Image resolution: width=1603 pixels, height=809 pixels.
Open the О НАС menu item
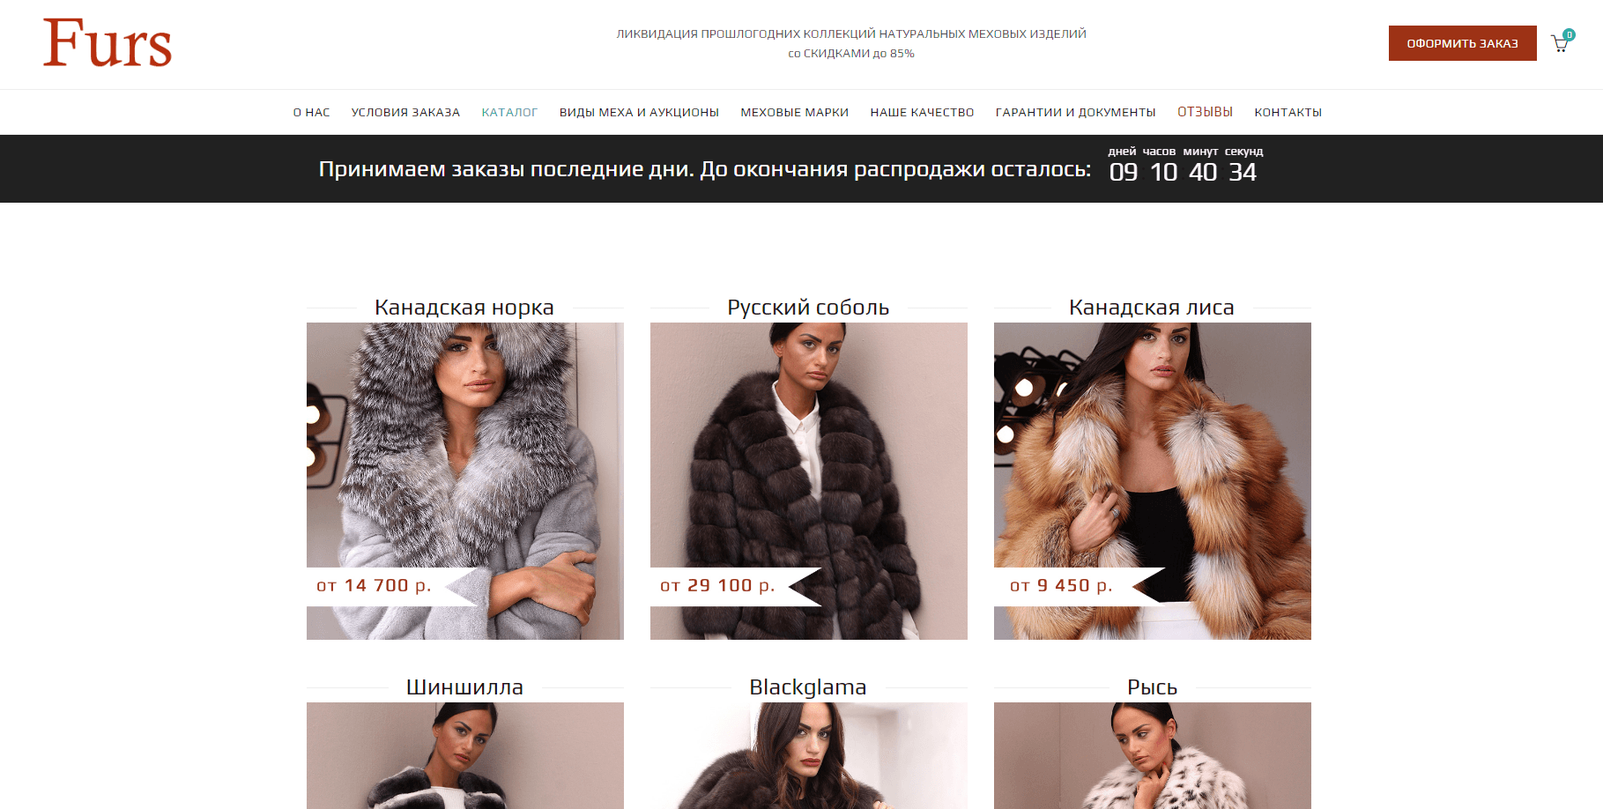tap(311, 112)
